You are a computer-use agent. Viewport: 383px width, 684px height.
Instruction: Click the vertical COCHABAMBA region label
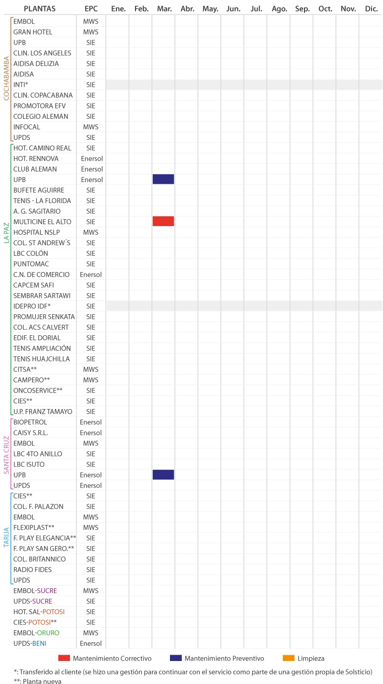pyautogui.click(x=6, y=79)
